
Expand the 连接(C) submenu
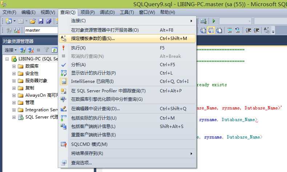click(127, 21)
